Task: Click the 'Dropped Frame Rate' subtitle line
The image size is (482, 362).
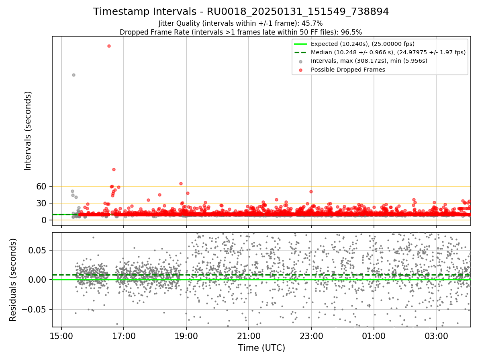Action: click(241, 32)
